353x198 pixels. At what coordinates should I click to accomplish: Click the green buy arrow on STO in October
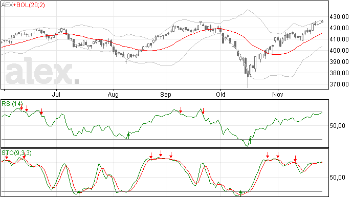(x=240, y=193)
